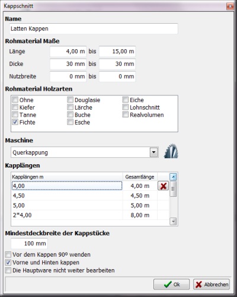Tick the Kiefer checkbox
This screenshot has width=237, height=297.
(x=15, y=107)
